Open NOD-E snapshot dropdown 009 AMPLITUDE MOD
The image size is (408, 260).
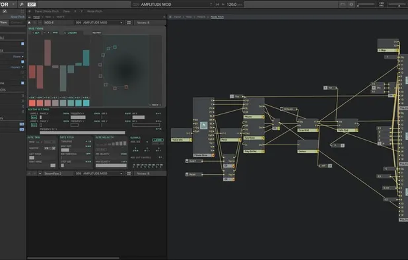(x=99, y=22)
